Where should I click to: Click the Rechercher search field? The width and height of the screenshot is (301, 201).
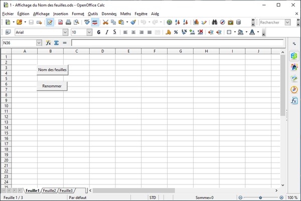pos(271,22)
